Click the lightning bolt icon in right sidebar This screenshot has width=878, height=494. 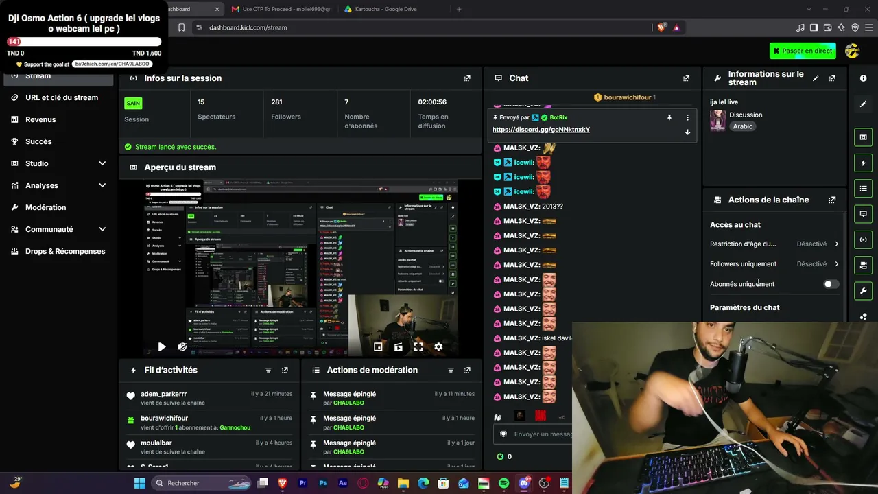pos(863,163)
